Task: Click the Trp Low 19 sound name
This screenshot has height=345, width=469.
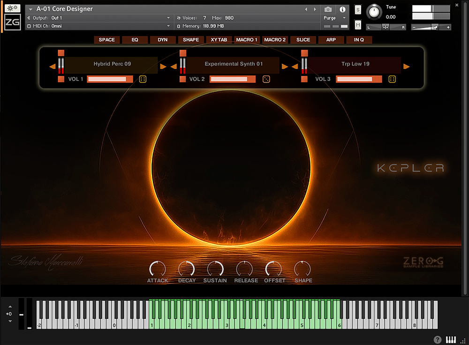Action: pyautogui.click(x=356, y=64)
